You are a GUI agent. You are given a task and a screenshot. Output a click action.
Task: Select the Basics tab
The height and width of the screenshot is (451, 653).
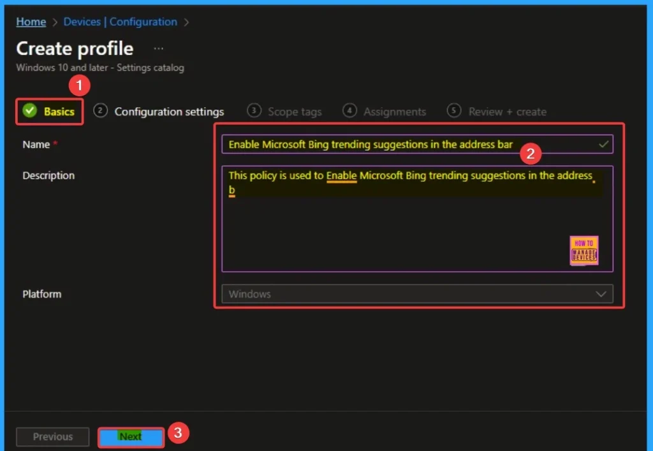tap(50, 111)
